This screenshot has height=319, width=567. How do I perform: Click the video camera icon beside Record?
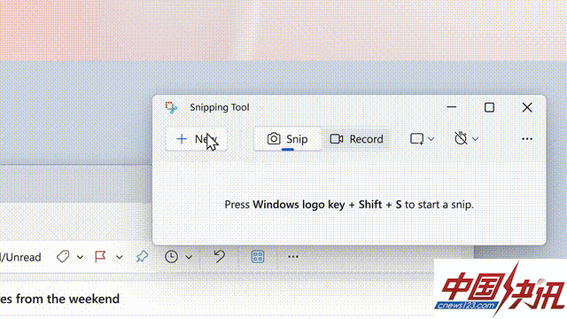(x=337, y=139)
